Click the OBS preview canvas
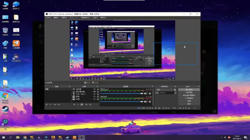Viewport: 250px width, 140px height. point(122,50)
